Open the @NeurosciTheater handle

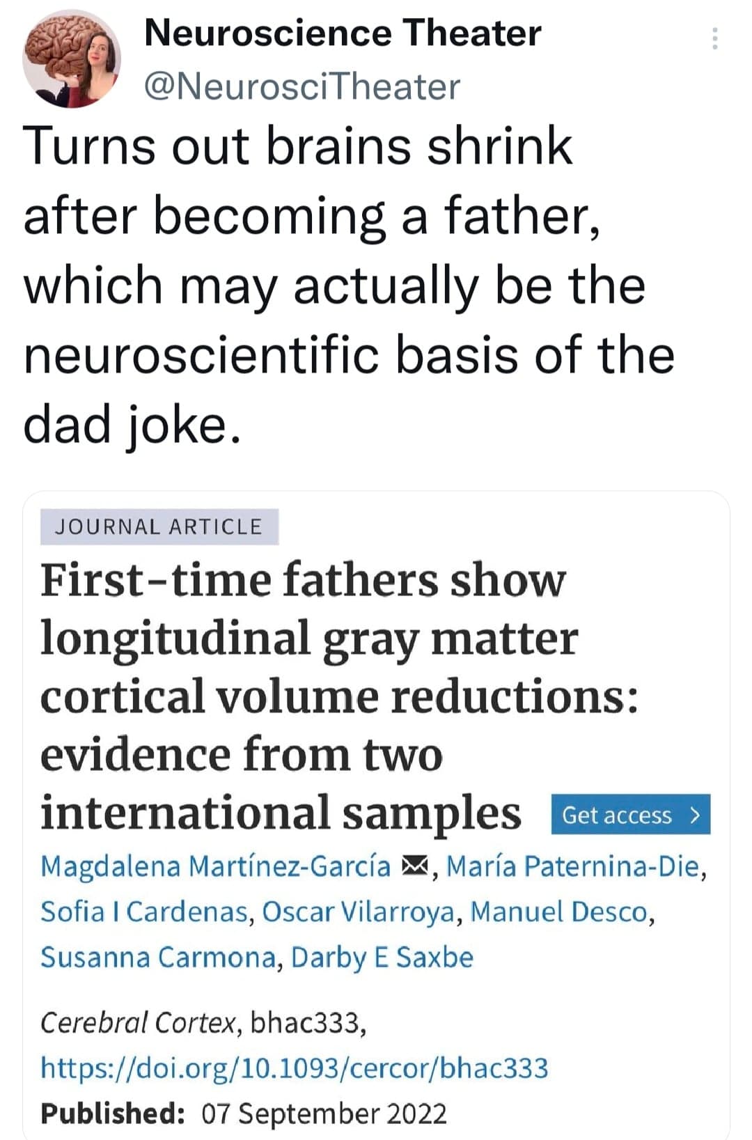301,87
